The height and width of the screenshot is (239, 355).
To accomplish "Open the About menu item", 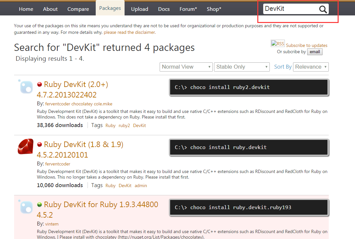I will coord(50,9).
